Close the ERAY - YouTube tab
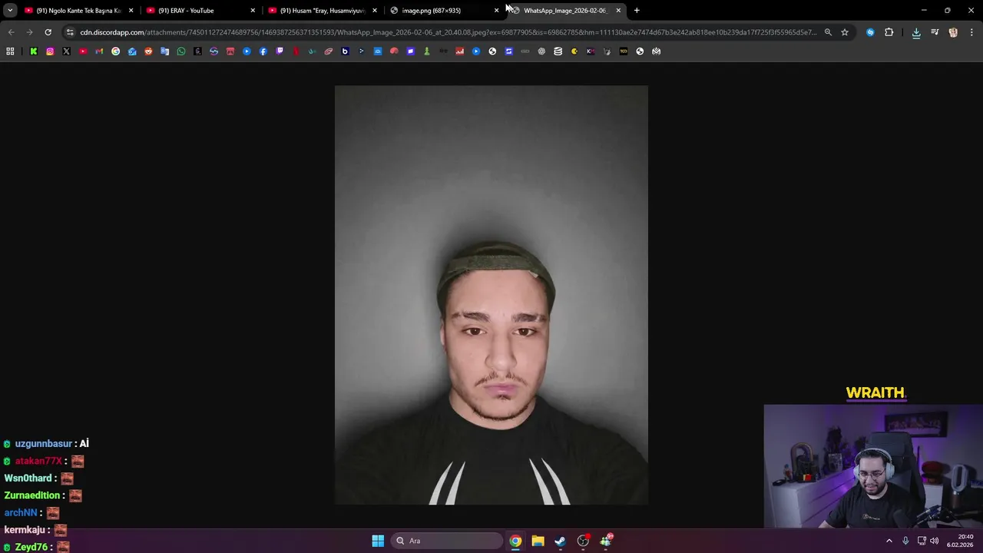Viewport: 983px width, 553px height. click(253, 11)
